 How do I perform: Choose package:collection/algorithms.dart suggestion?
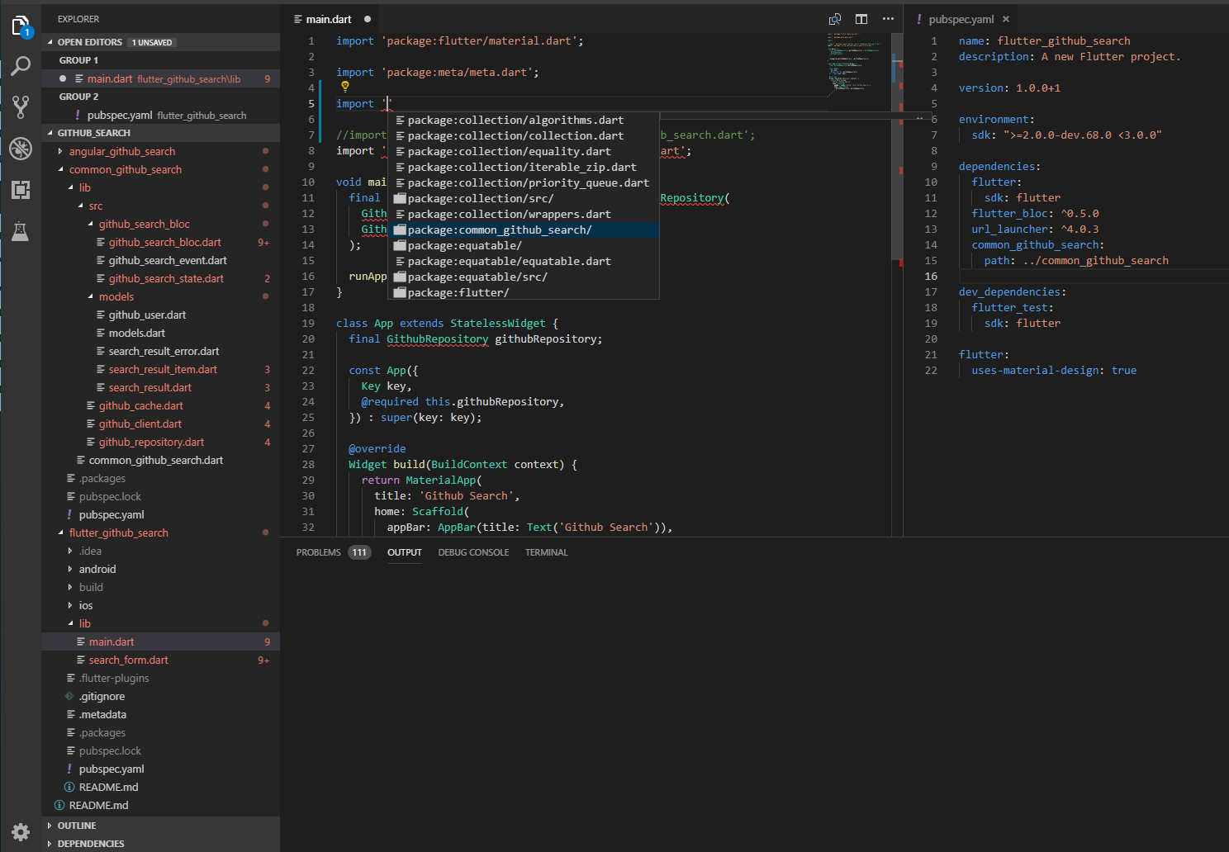tap(524, 120)
